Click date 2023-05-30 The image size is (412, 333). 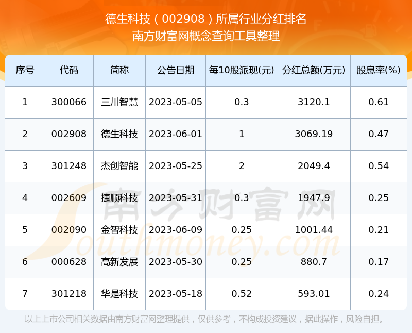coord(176,262)
